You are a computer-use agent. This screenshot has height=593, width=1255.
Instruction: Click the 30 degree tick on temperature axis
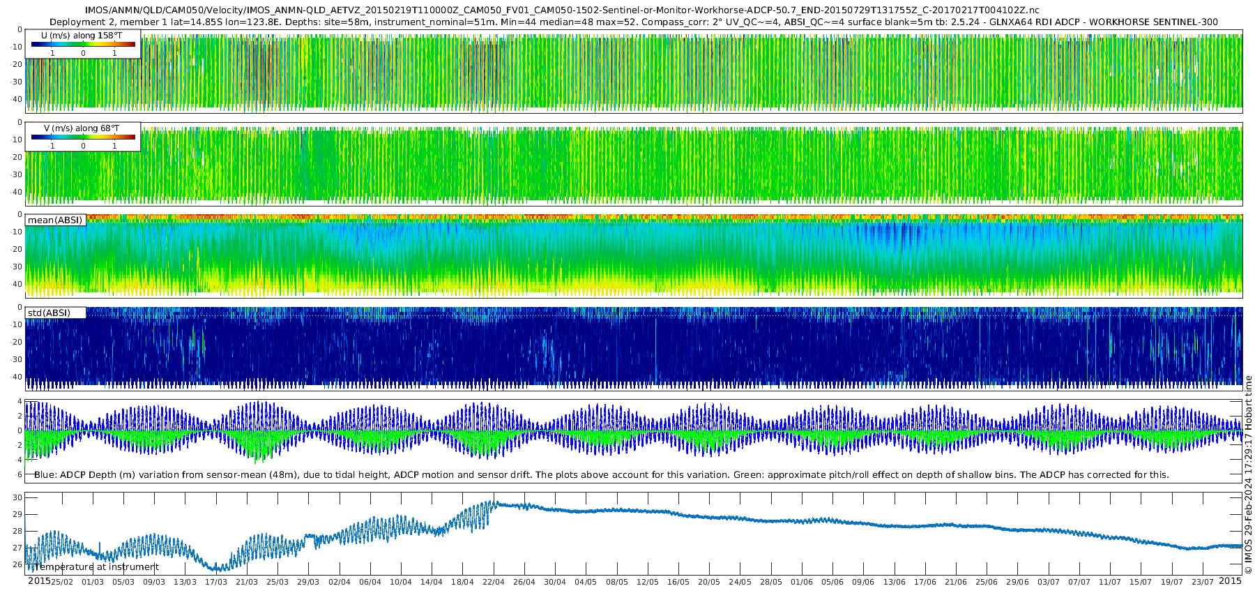click(18, 497)
